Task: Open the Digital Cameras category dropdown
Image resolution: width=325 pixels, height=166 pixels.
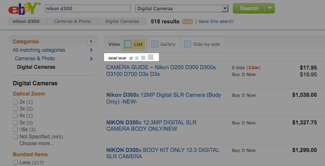Action: 181,8
